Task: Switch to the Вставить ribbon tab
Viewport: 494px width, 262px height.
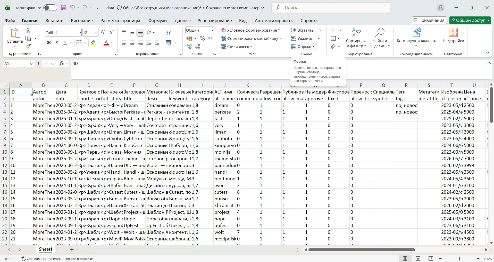Action: coord(54,21)
